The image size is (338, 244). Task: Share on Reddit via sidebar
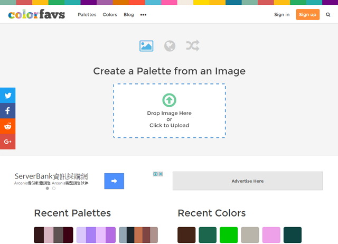(x=8, y=126)
